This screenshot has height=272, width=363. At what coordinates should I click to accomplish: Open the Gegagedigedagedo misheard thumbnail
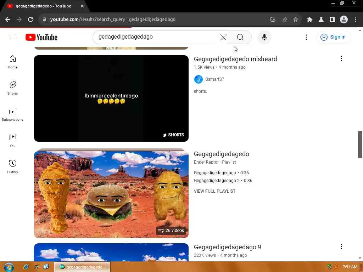coord(111,98)
